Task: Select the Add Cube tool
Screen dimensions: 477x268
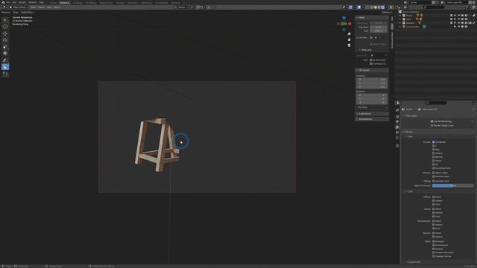Action: (x=5, y=74)
